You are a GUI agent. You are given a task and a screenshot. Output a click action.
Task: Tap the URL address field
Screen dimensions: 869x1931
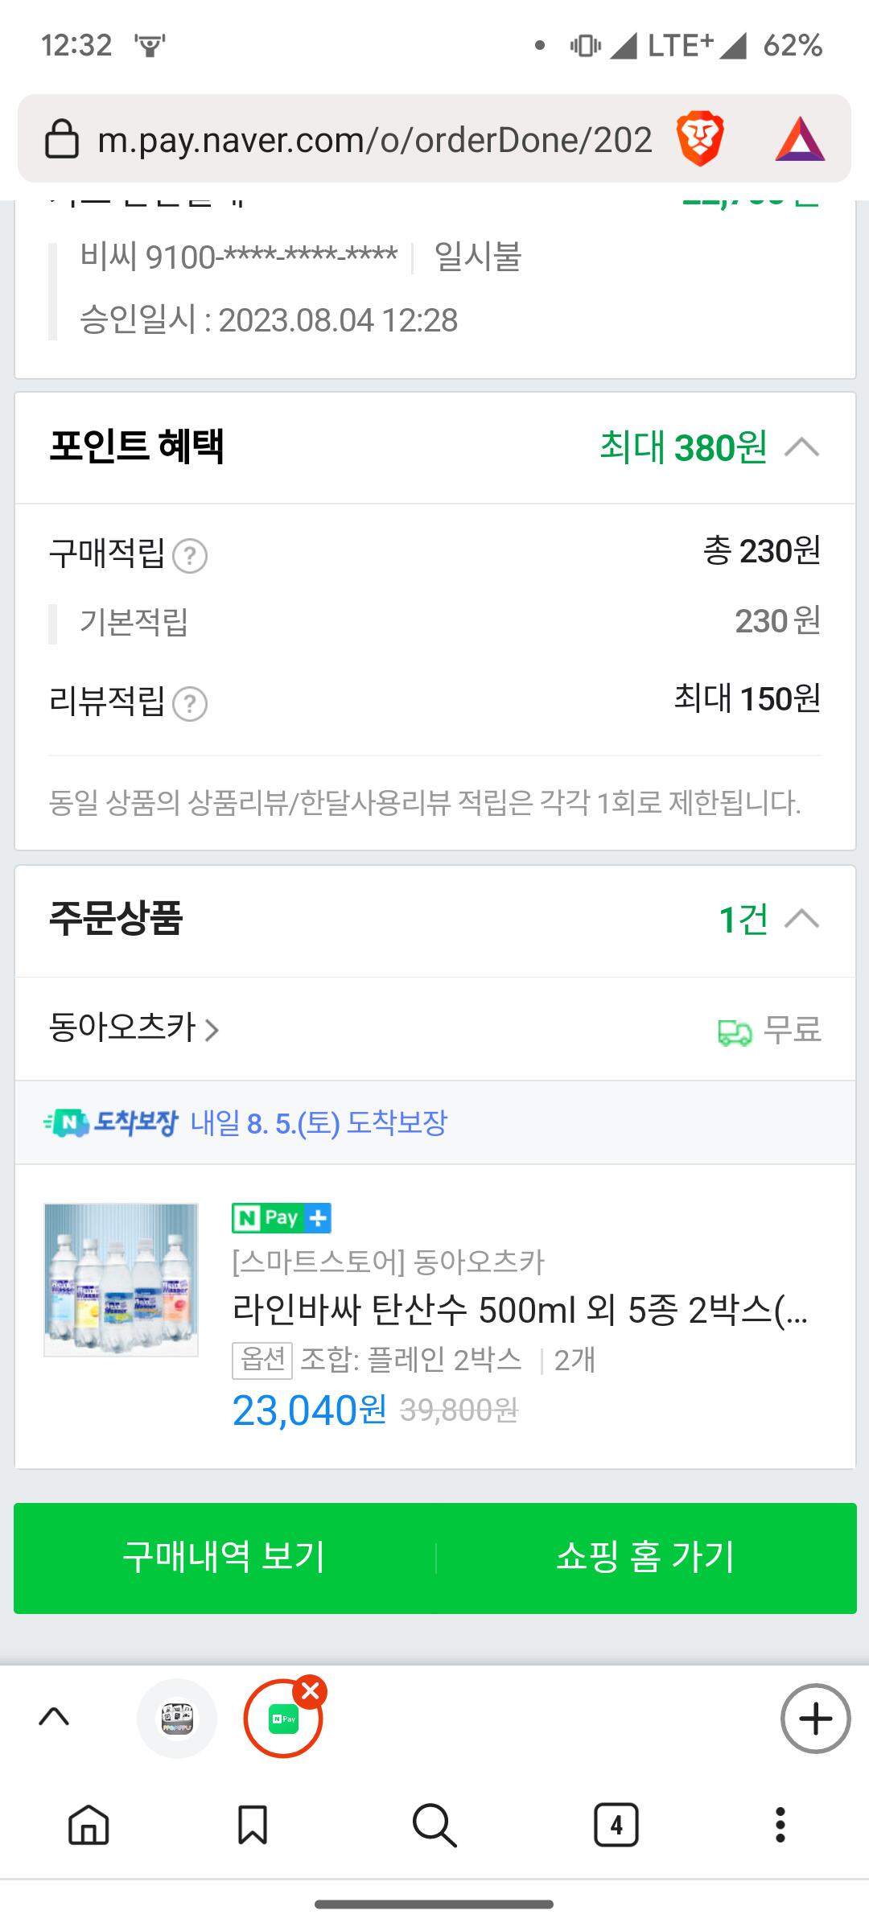pyautogui.click(x=374, y=139)
